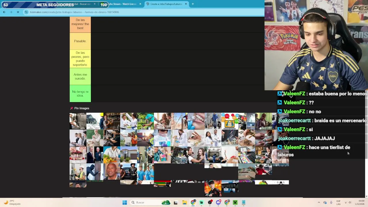
Task: Select the nutritionist with vegetables image
Action: [112, 155]
